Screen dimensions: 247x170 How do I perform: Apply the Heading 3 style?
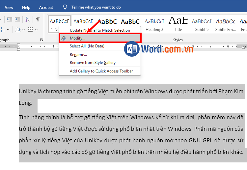[x=154, y=25]
